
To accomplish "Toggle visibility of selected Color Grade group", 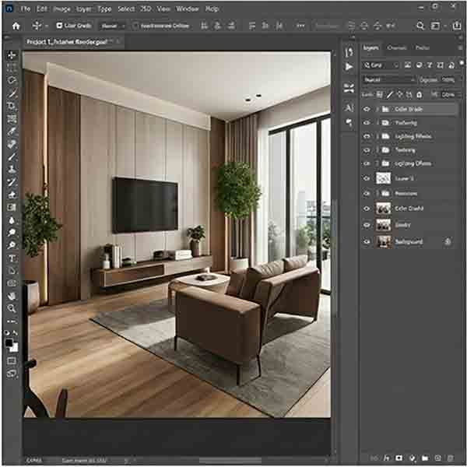I will 367,109.
